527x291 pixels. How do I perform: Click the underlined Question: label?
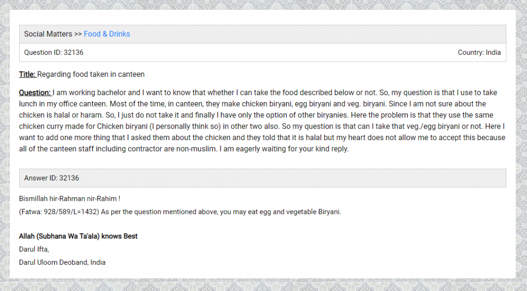pyautogui.click(x=35, y=93)
